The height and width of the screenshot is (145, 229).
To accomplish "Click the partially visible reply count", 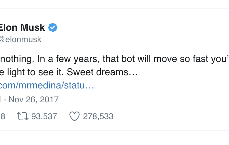I will tap(2, 116).
